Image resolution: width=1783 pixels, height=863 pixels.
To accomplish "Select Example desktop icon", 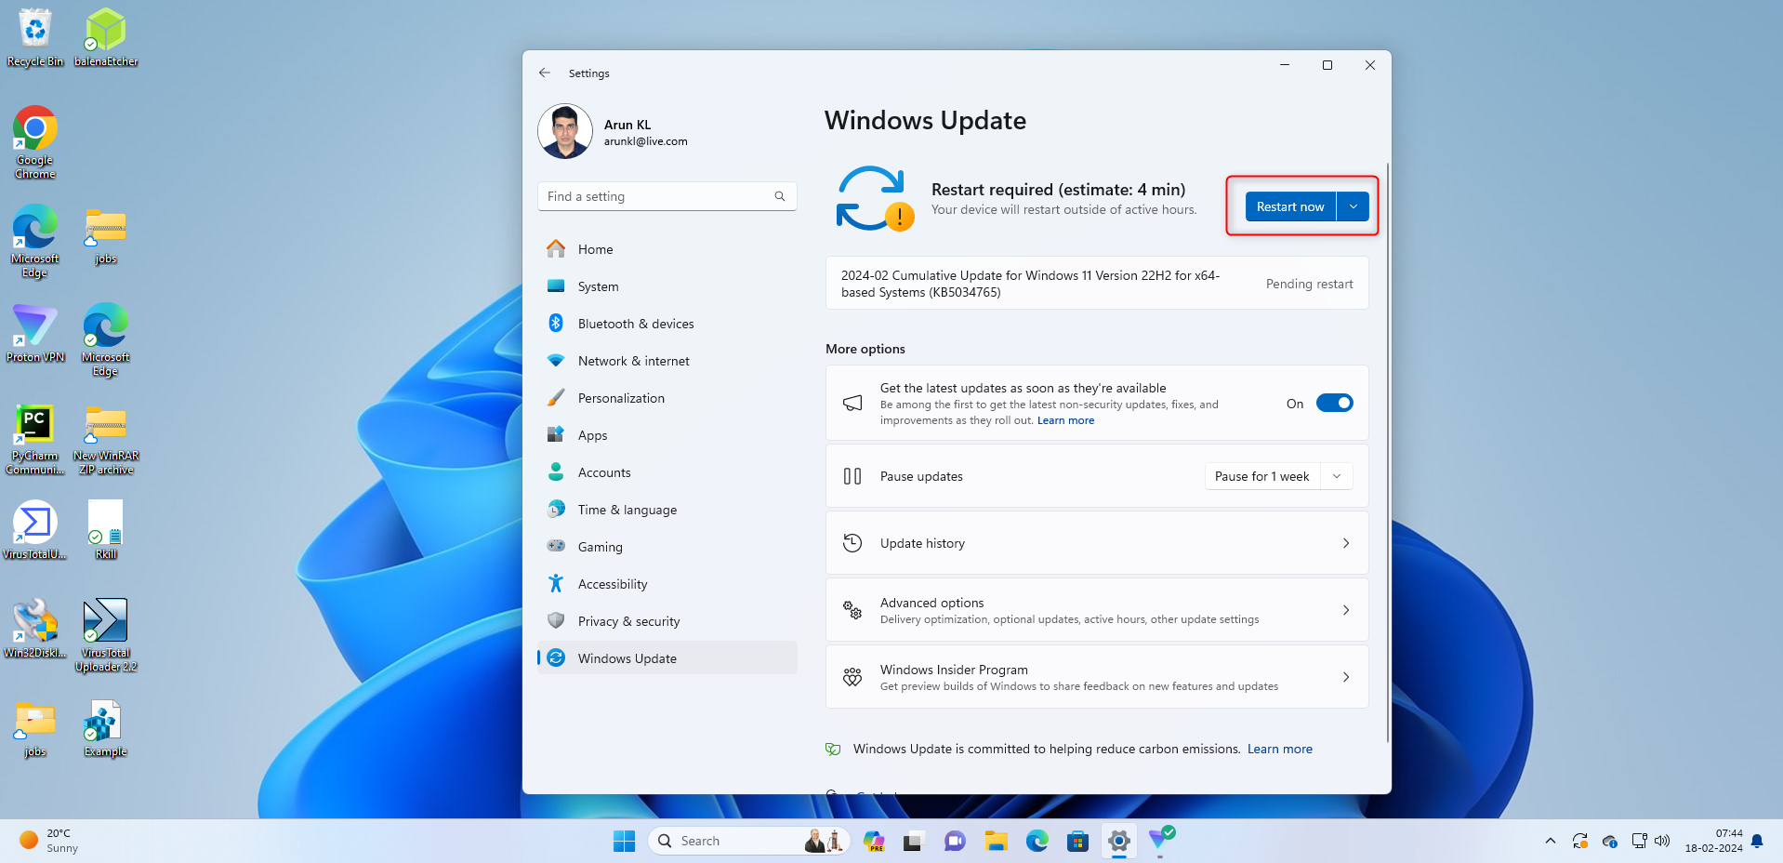I will click(106, 730).
